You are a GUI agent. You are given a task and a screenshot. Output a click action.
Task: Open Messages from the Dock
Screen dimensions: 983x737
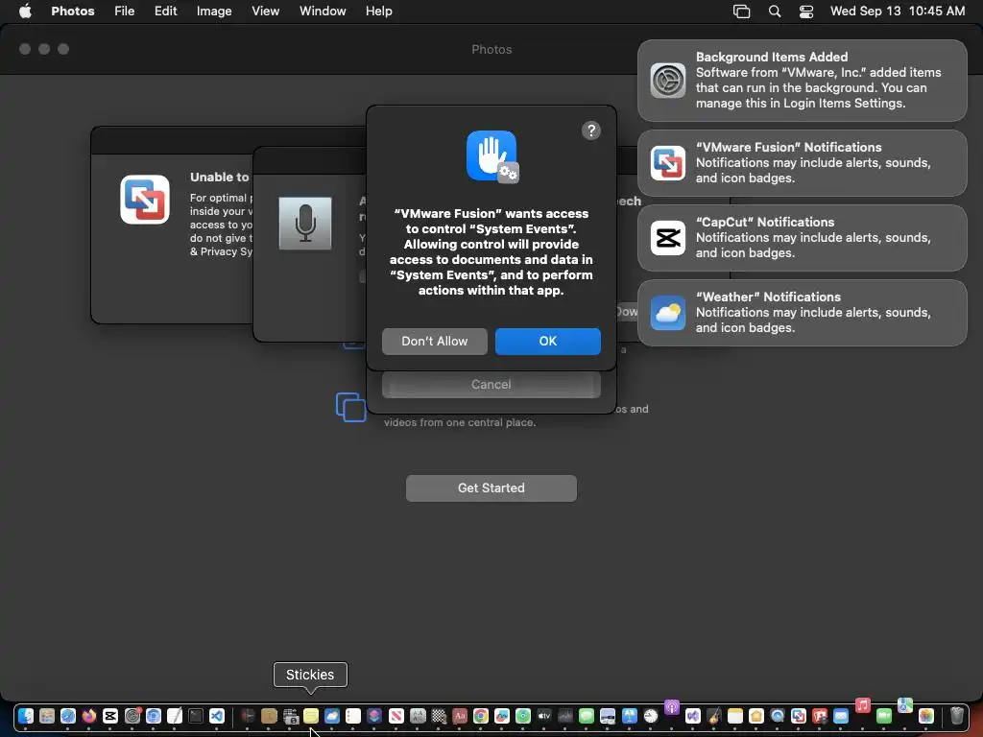coord(587,716)
